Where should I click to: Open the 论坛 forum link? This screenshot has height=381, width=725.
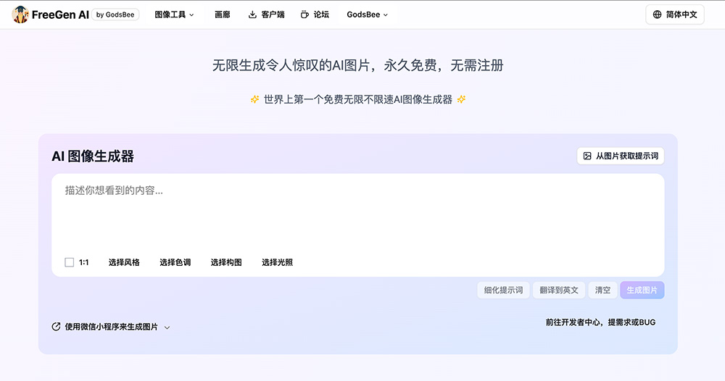321,14
